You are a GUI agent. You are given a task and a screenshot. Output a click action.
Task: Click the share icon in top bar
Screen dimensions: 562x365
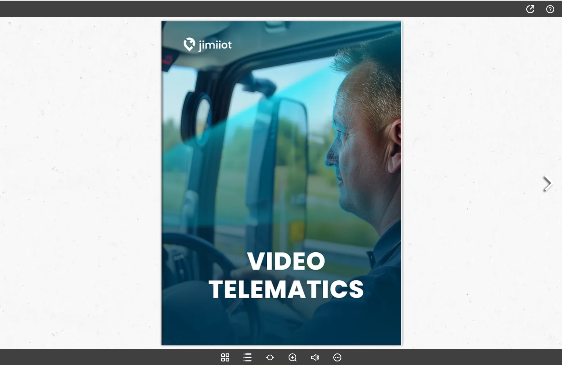[530, 9]
